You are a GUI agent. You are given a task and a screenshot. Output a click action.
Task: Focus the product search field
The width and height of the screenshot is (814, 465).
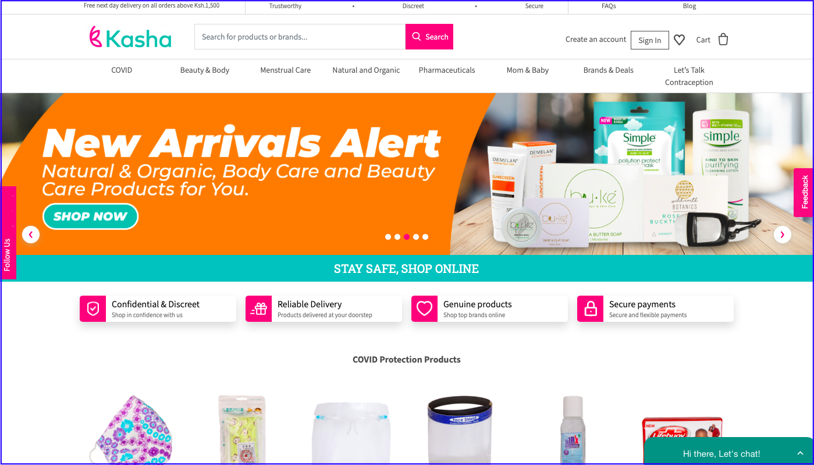tap(300, 37)
